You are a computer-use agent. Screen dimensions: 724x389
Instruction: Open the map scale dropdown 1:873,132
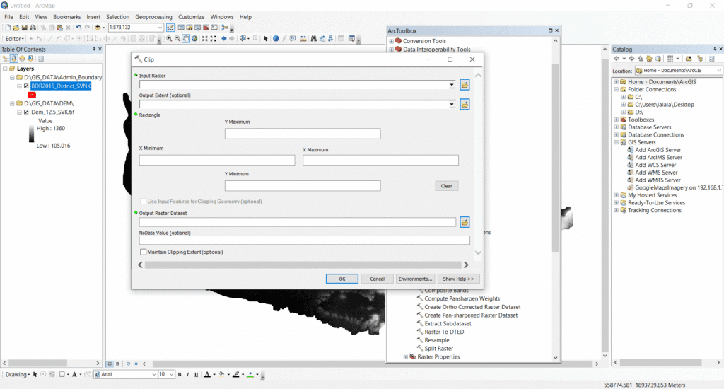pos(160,28)
